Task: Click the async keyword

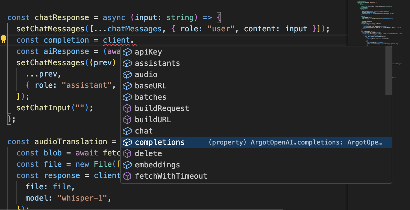Action: click(x=114, y=18)
